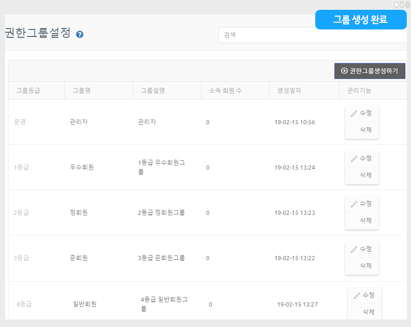
Task: Click the plus icon on 권한그룹생성하기
Action: (345, 71)
